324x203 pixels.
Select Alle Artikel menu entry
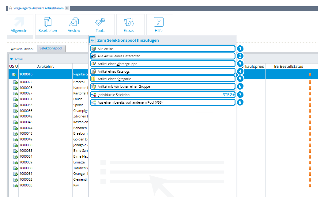click(163, 49)
